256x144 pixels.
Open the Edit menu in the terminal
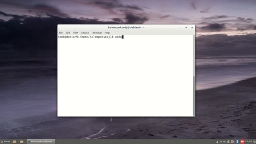(x=68, y=33)
